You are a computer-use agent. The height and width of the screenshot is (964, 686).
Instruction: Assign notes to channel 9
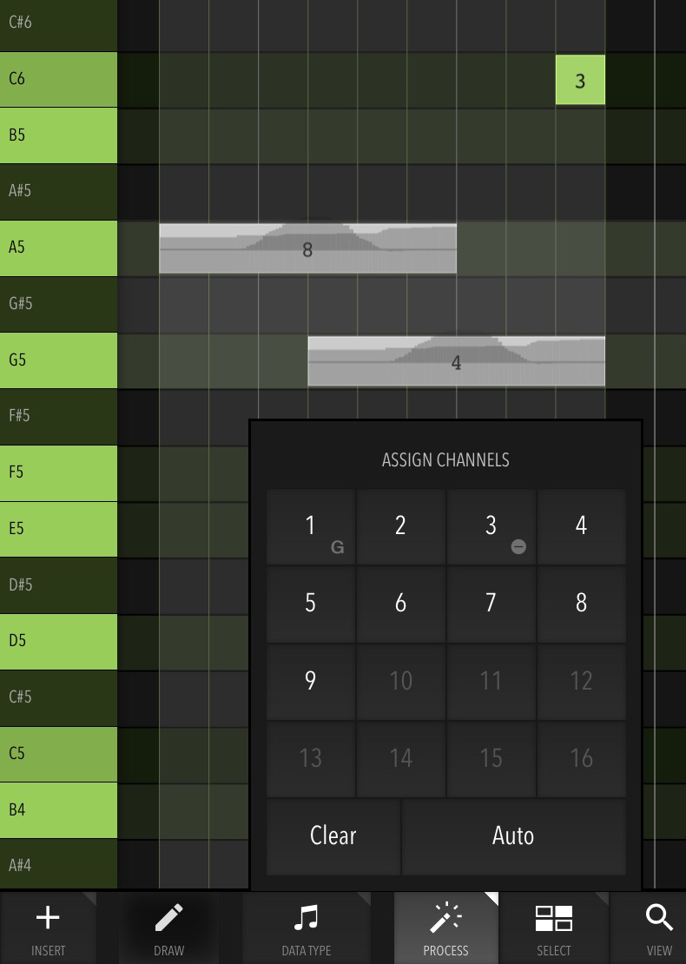[x=310, y=682]
